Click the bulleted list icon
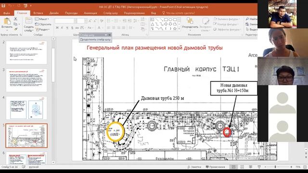Viewport: 308px width, 173px height. 109,21
